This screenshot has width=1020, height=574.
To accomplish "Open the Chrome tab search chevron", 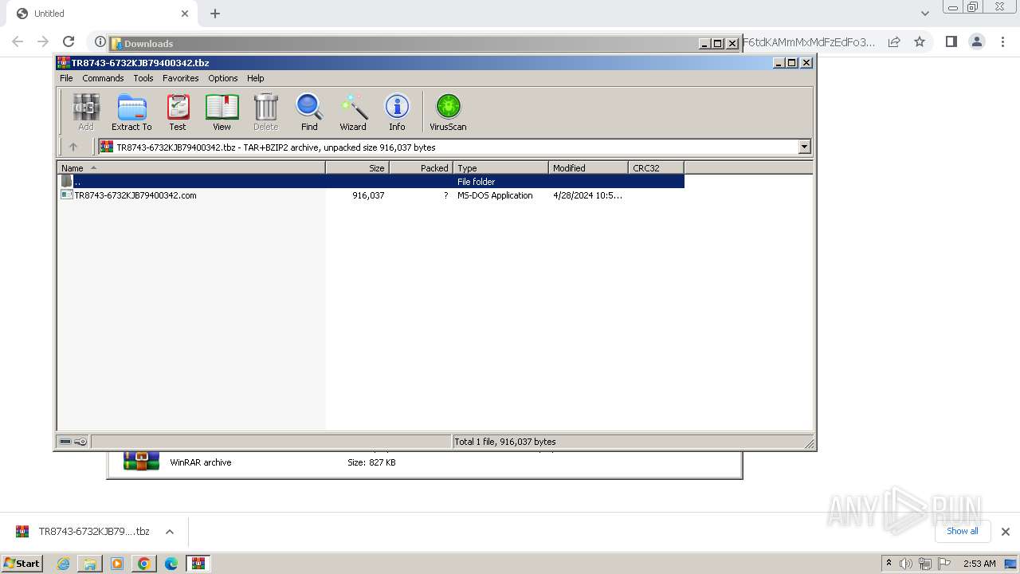I will tap(925, 14).
